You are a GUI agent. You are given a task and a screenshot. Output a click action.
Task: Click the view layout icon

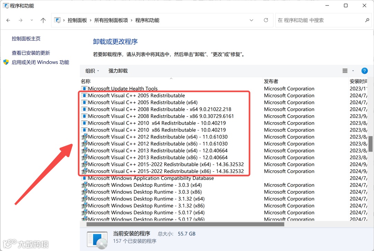point(345,71)
